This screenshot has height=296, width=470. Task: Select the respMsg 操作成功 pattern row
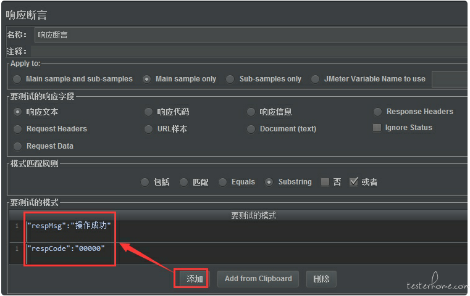pyautogui.click(x=238, y=232)
